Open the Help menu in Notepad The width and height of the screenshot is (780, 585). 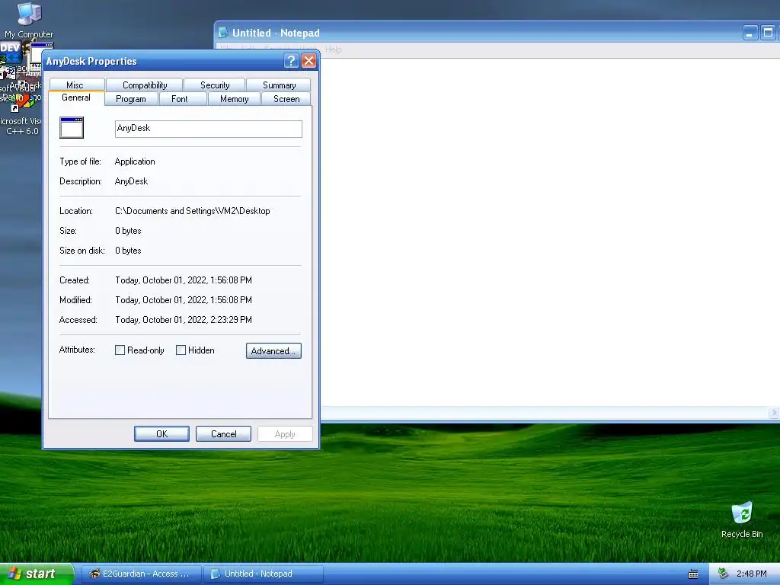pyautogui.click(x=334, y=50)
